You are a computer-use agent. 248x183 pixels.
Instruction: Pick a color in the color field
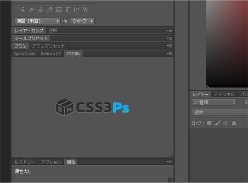click(x=227, y=44)
